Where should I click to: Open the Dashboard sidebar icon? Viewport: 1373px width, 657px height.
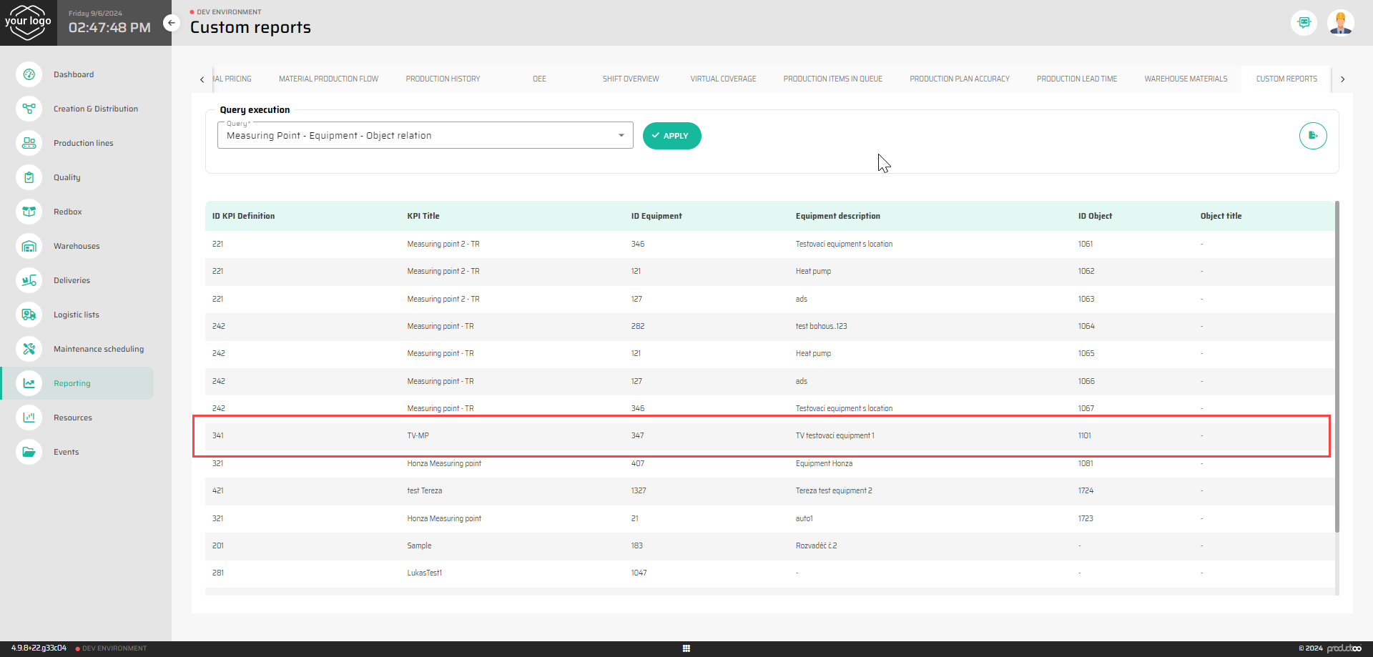click(x=29, y=74)
